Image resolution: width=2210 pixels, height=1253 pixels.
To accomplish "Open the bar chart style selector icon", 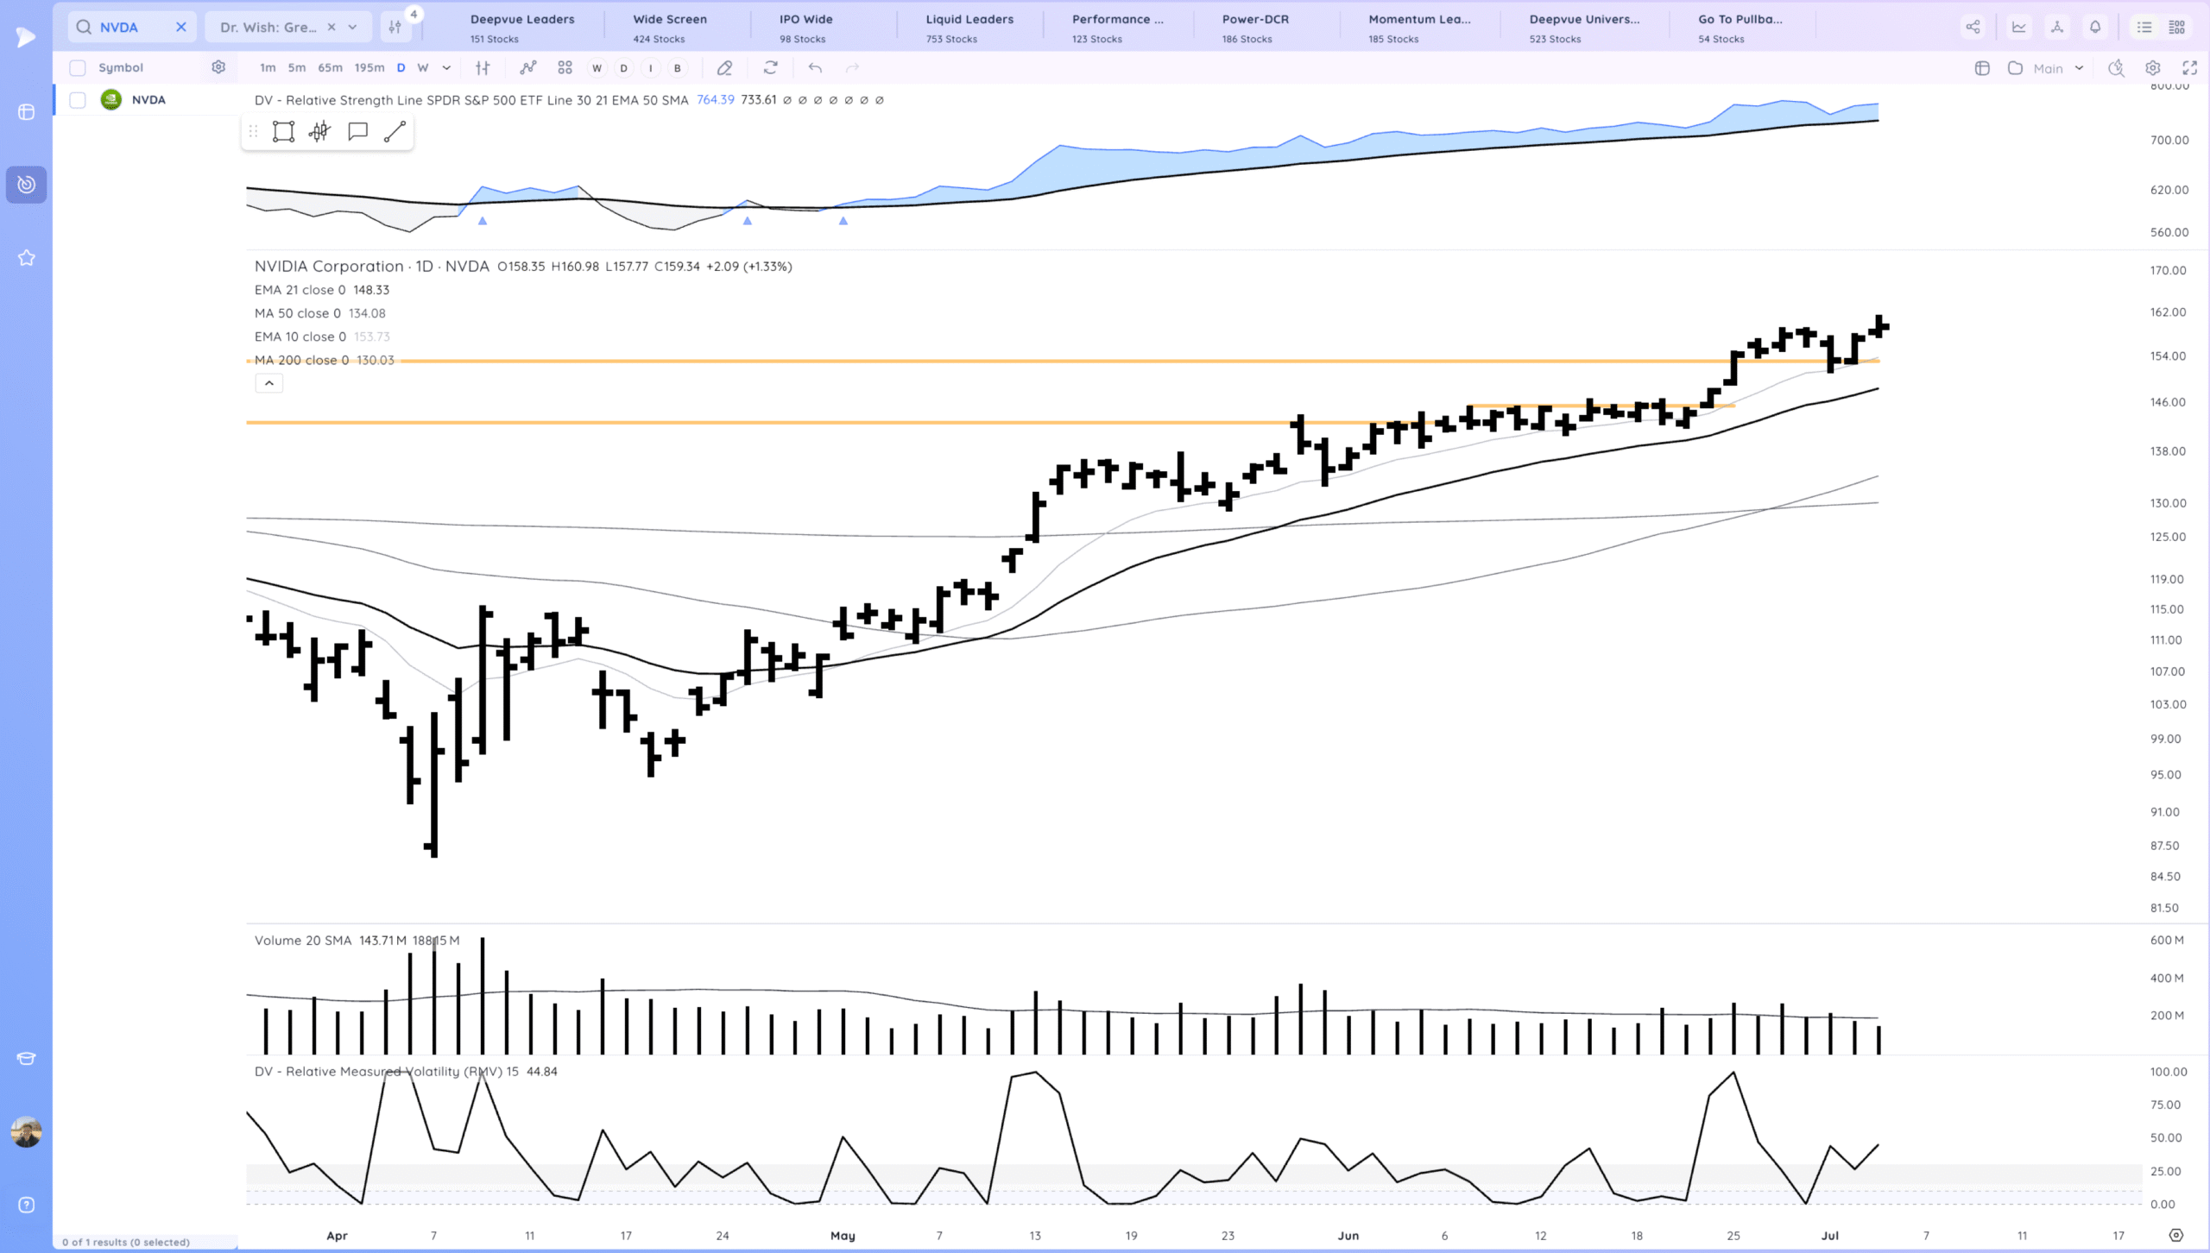I will pos(483,68).
